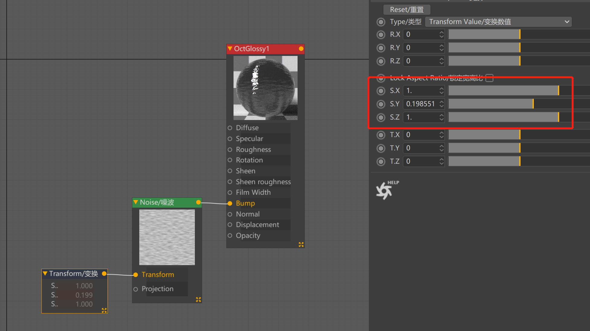Select the Roughness channel row
This screenshot has width=590, height=331.
pyautogui.click(x=253, y=150)
